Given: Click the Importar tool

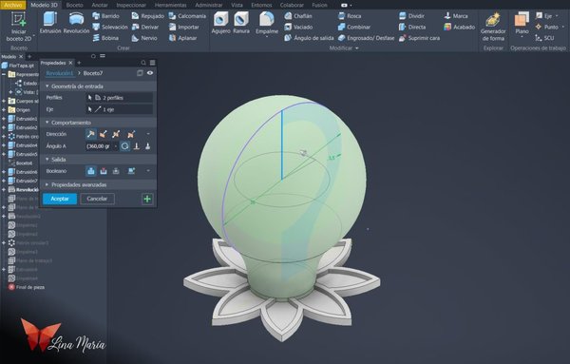Looking at the screenshot, I should [184, 27].
